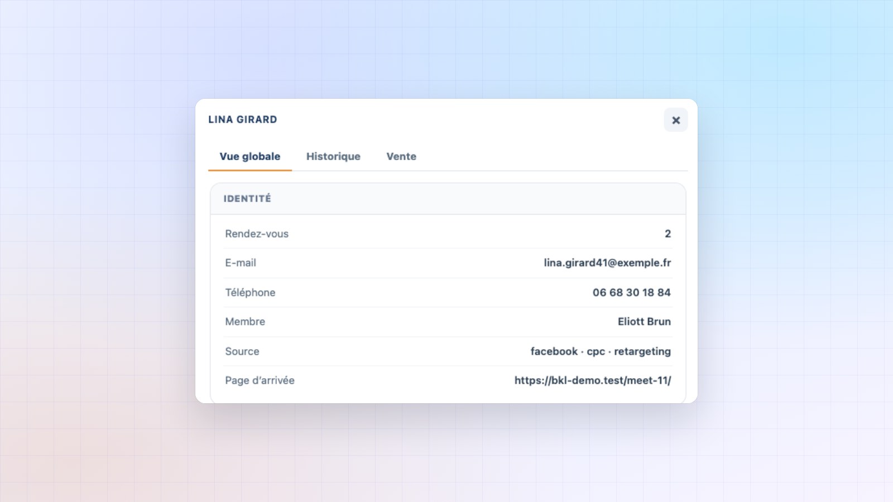Select the Vue globale tab
The width and height of the screenshot is (893, 502).
click(x=250, y=157)
